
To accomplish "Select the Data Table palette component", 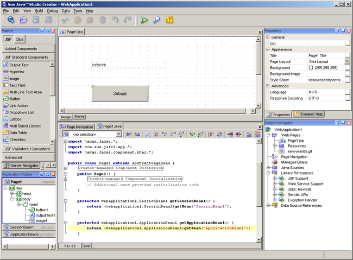I will point(18,132).
